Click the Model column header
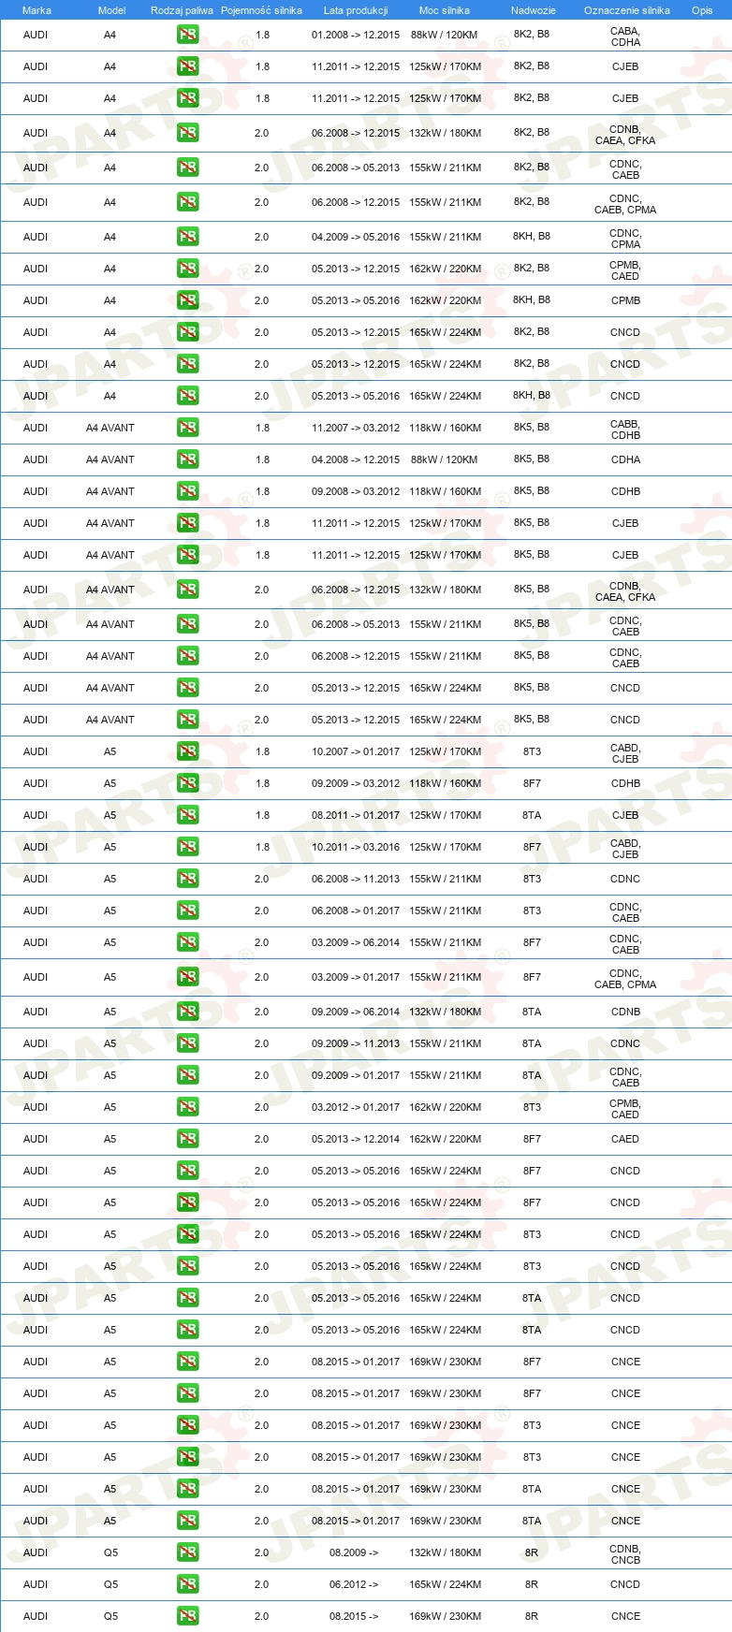Screen dimensions: 732x1632 point(111,10)
